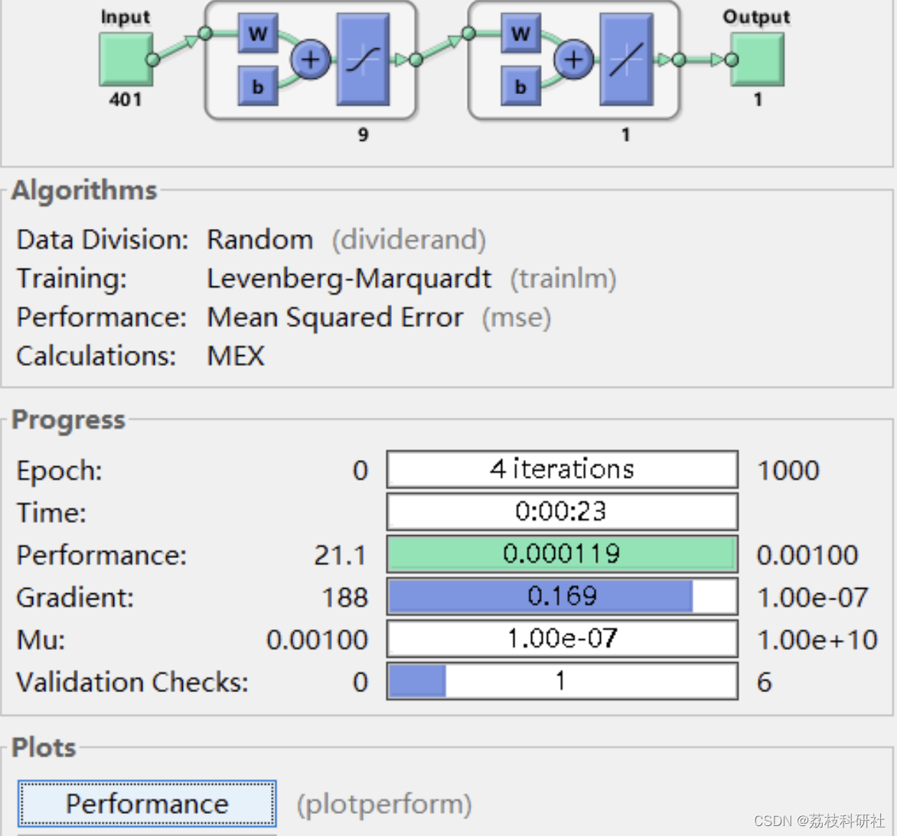897x836 pixels.
Task: Click the Plots section heading
Action: [x=44, y=747]
